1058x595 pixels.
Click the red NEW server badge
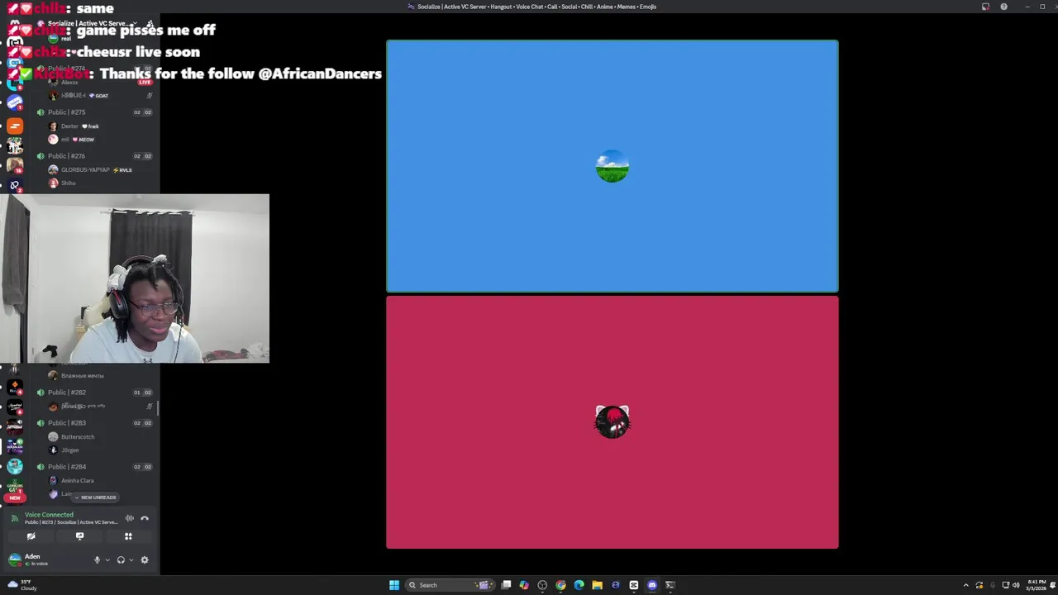tap(15, 497)
